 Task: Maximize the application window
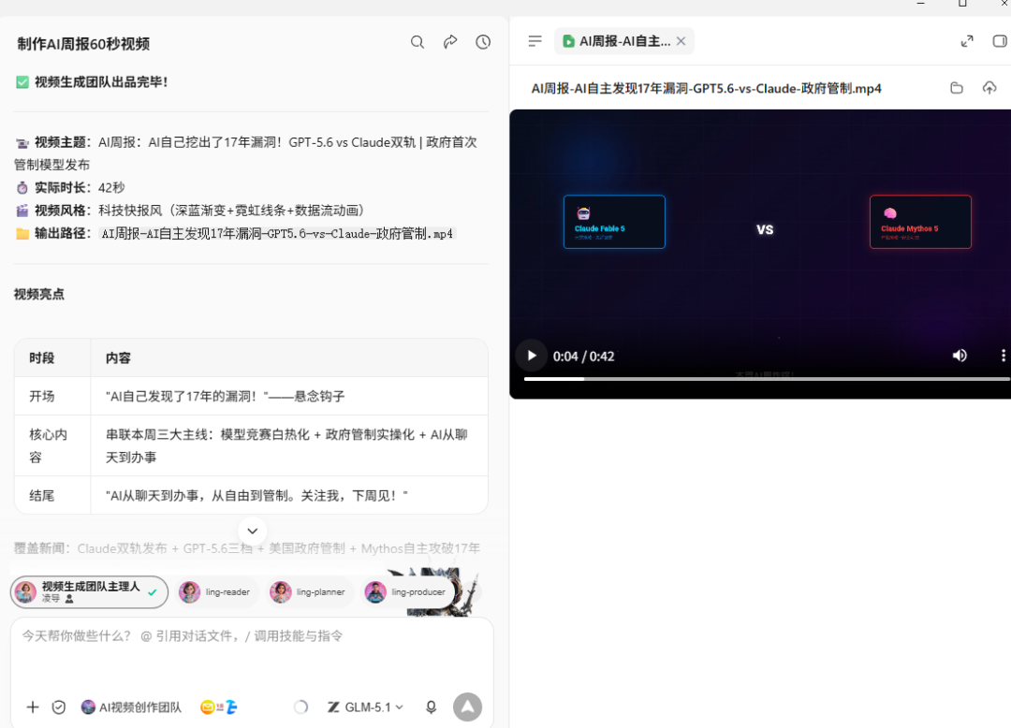point(962,4)
